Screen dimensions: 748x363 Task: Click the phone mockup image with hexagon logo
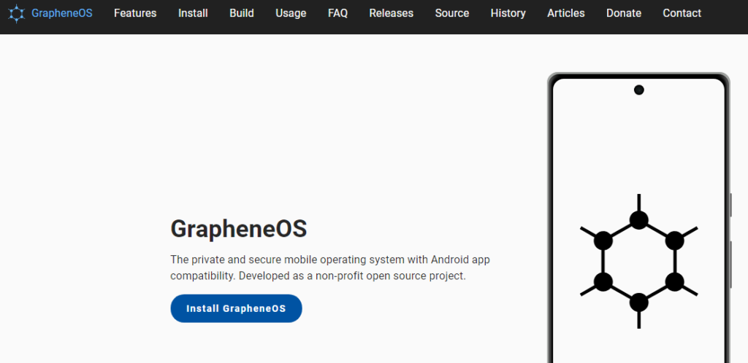pos(639,218)
